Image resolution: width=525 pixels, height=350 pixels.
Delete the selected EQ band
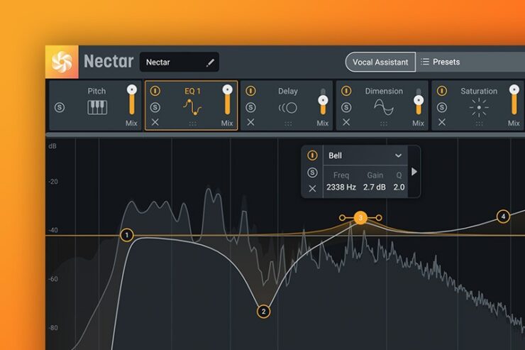click(x=312, y=189)
